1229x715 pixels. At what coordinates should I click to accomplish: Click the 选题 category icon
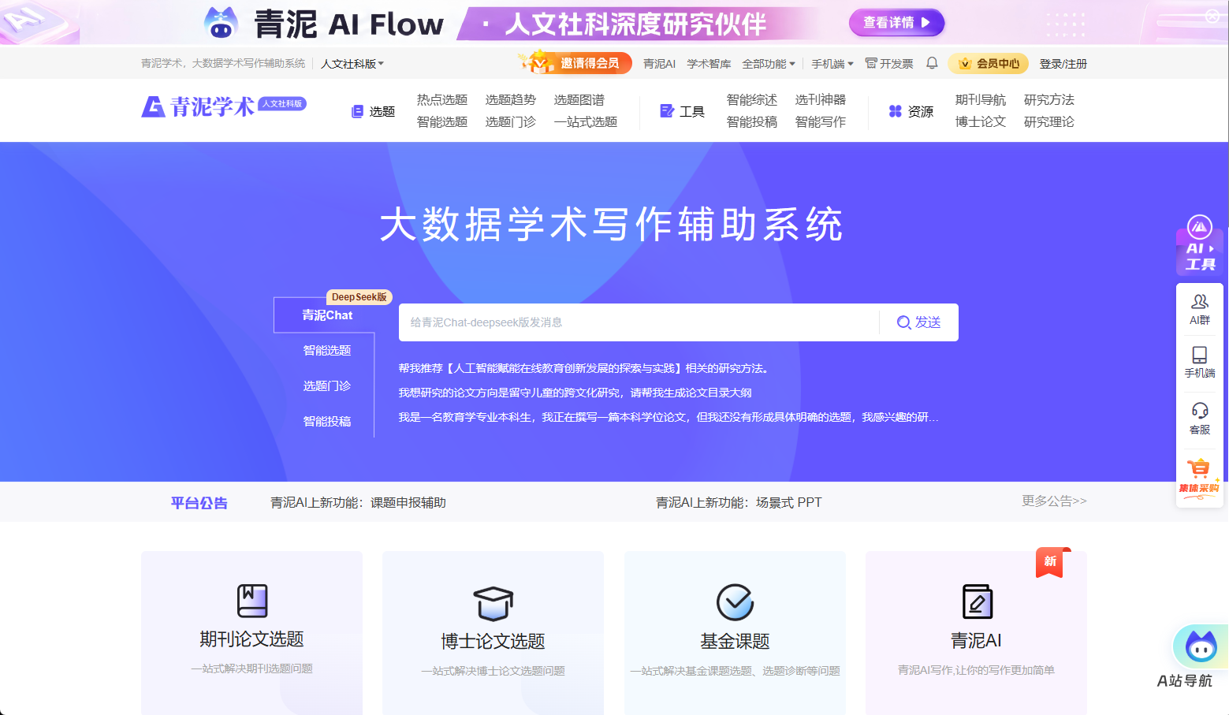click(x=357, y=111)
